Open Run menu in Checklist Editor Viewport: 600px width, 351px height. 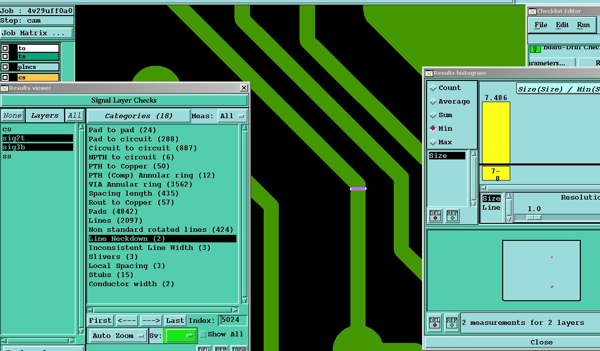point(583,25)
